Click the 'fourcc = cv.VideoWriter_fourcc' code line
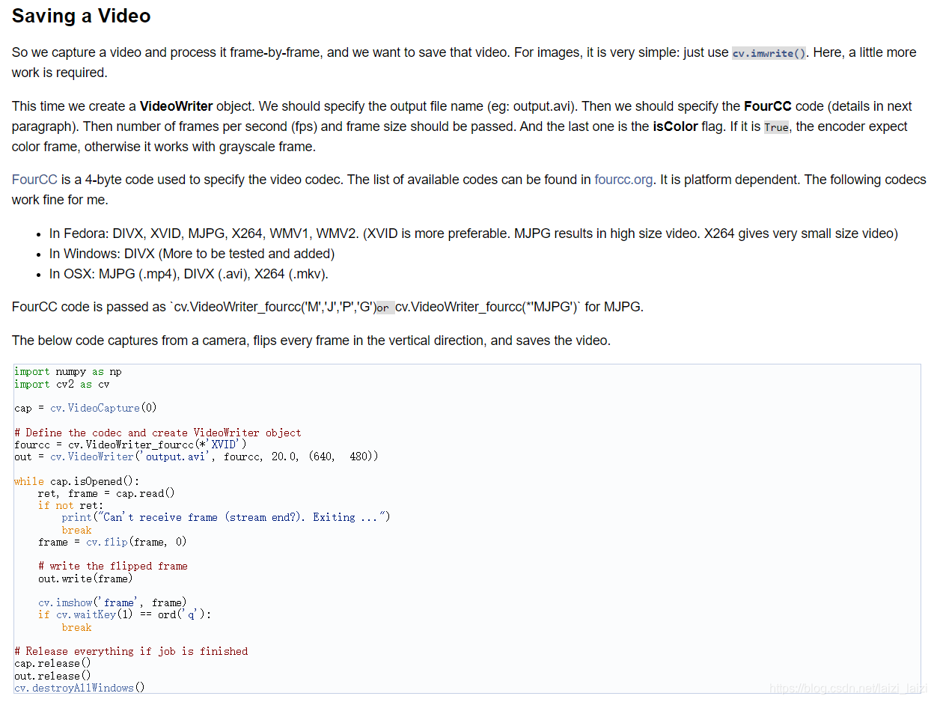Viewport: 934px width, 702px height. click(x=131, y=445)
